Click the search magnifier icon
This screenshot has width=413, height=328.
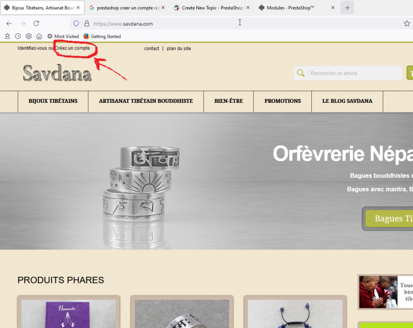(301, 73)
